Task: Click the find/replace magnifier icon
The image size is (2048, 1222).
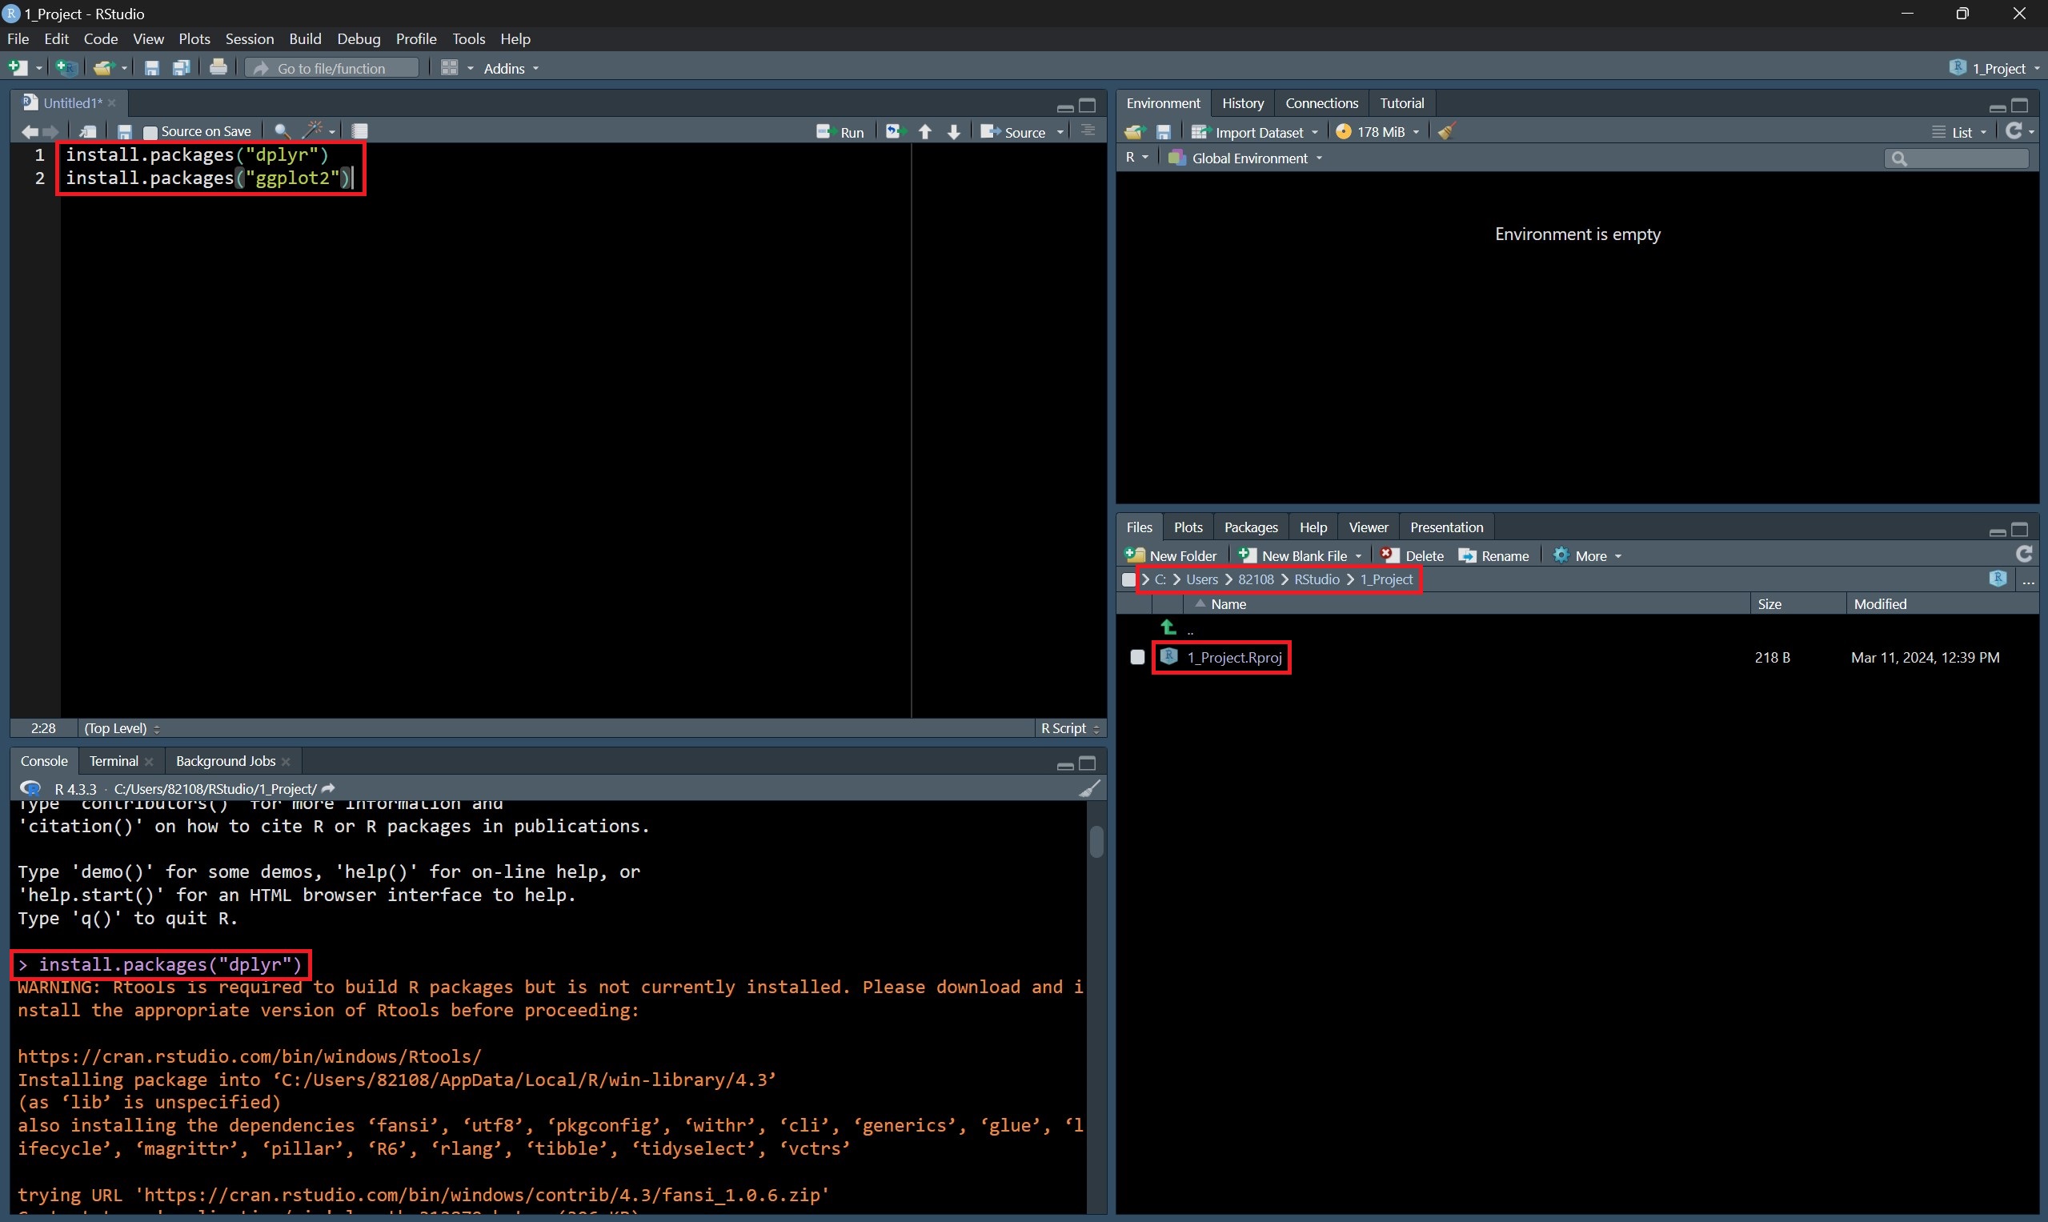Action: (x=282, y=131)
